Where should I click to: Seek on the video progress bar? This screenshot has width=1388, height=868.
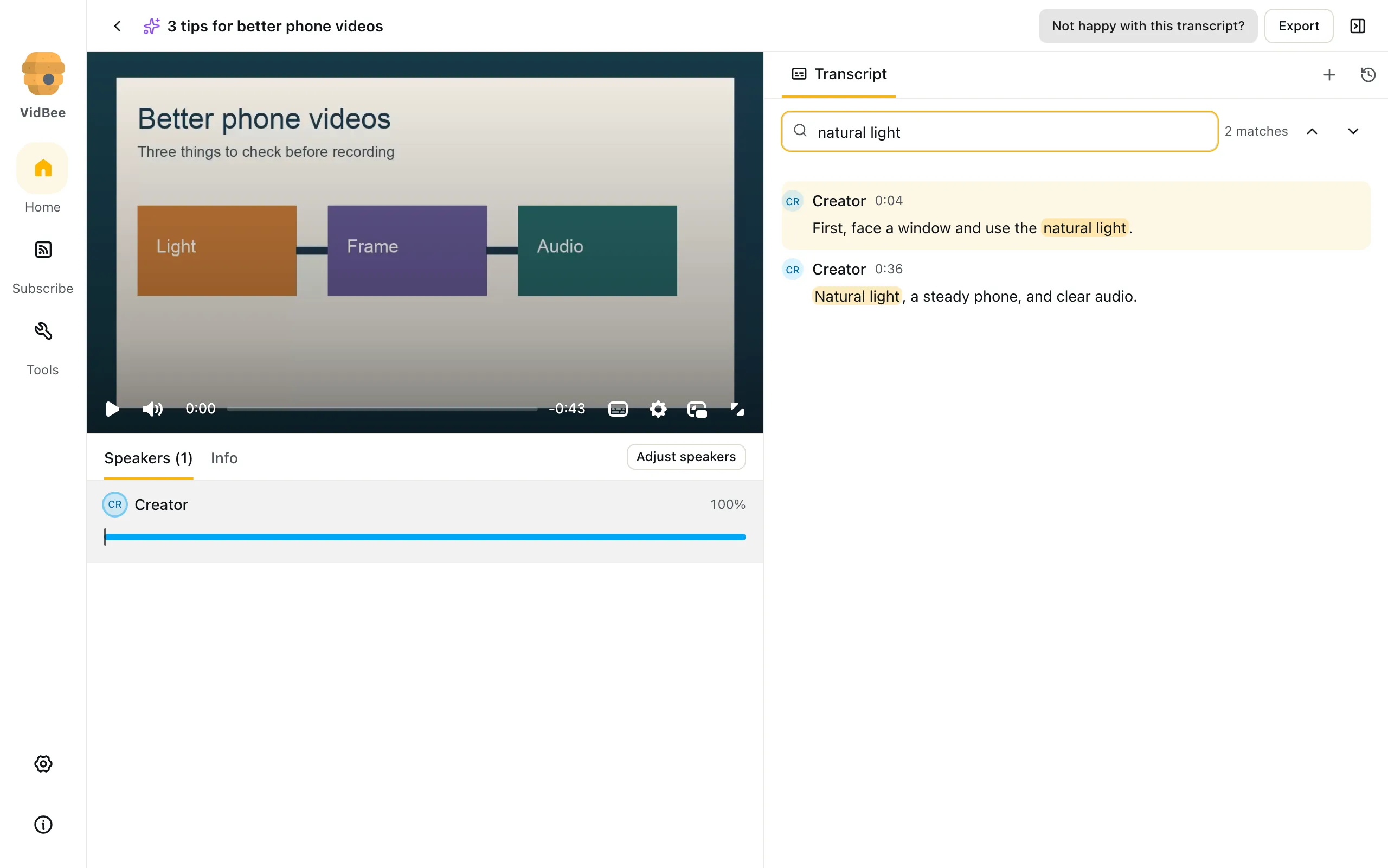click(x=382, y=409)
